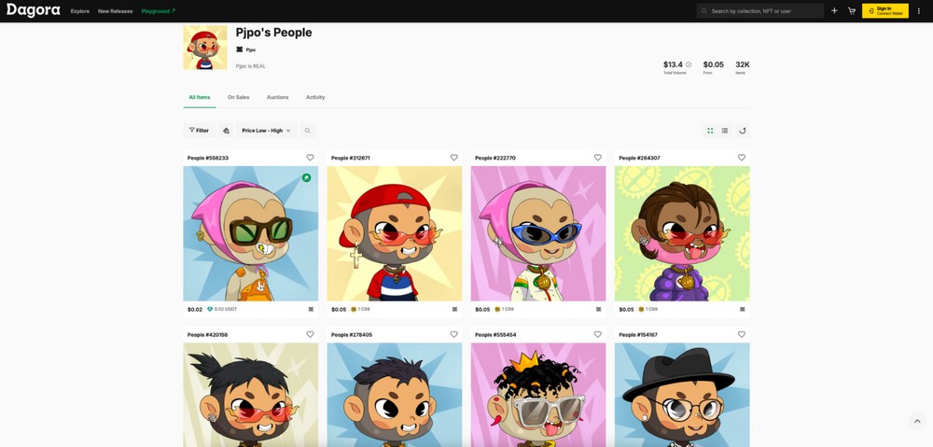Switch to grid view layout
The height and width of the screenshot is (447, 933).
coord(710,131)
